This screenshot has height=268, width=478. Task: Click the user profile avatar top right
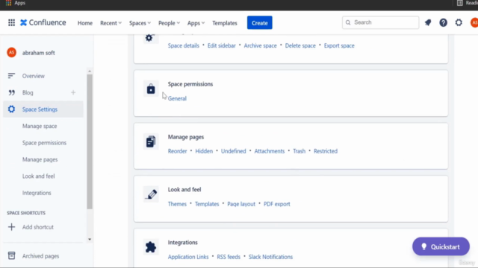pos(474,22)
